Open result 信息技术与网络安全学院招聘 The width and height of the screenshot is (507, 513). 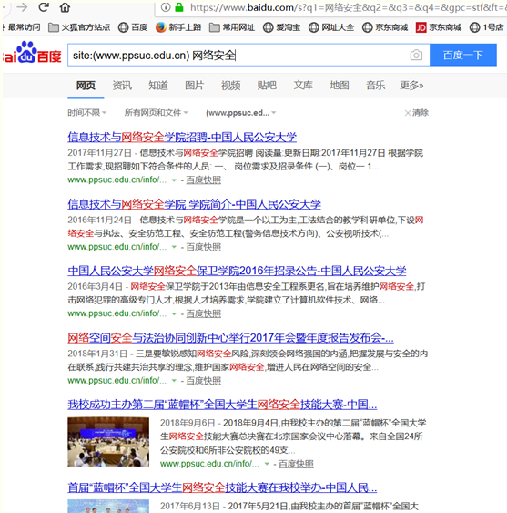point(182,137)
